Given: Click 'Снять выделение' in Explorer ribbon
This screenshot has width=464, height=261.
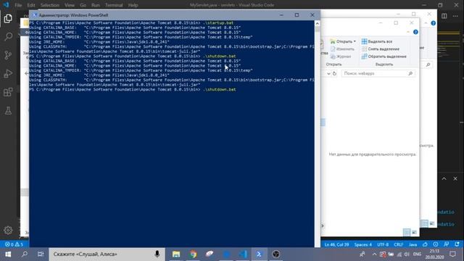Looking at the screenshot, I should tap(381, 49).
